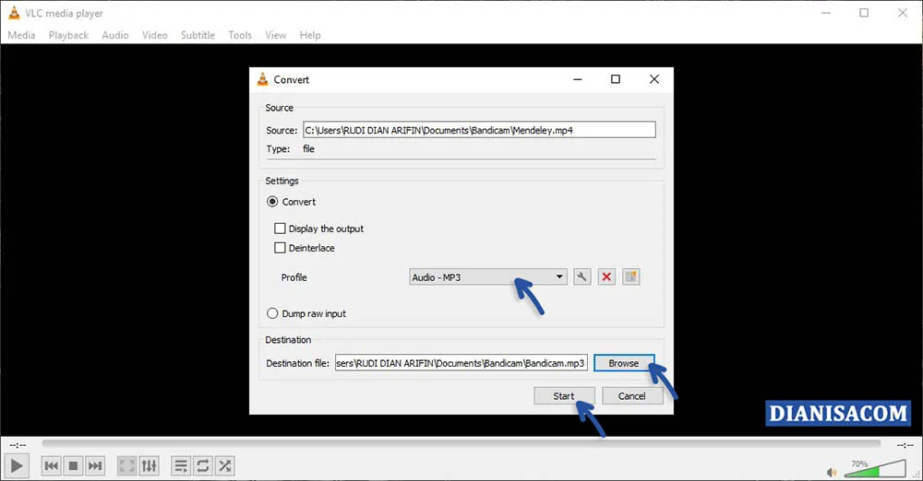Minimize the Convert dialog
Viewport: 923px width, 481px height.
pyautogui.click(x=578, y=79)
